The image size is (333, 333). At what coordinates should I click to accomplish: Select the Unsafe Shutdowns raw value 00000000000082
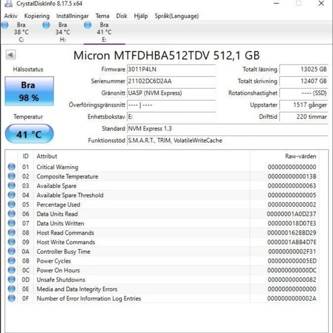point(292,280)
